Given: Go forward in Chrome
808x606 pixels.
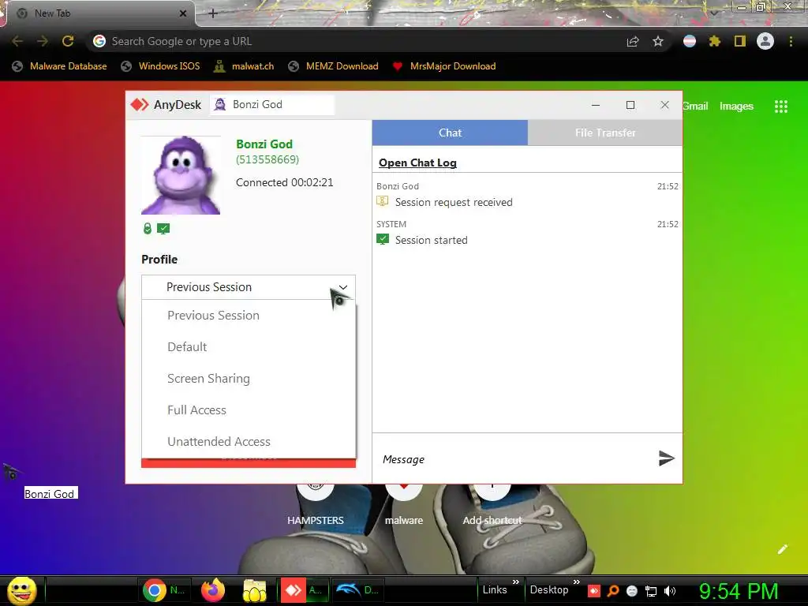Looking at the screenshot, I should (43, 41).
